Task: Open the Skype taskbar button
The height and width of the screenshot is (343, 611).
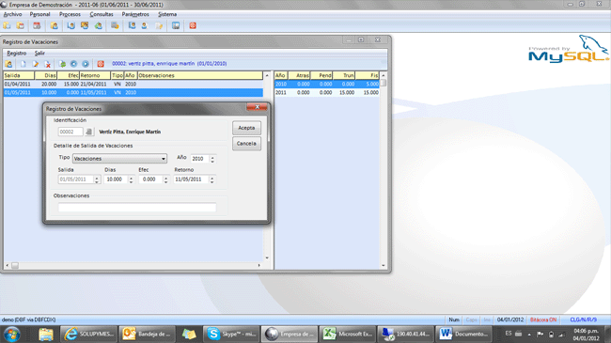Action: (231, 334)
